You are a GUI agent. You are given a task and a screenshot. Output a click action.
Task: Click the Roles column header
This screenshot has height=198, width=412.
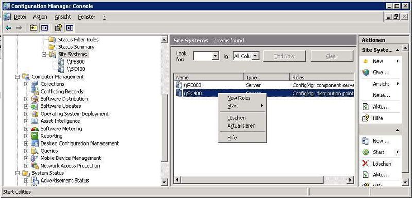[x=322, y=77]
